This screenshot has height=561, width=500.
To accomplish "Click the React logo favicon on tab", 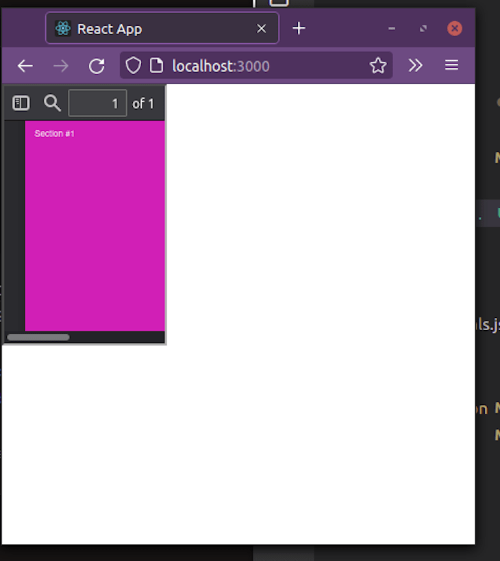I will 63,28.
